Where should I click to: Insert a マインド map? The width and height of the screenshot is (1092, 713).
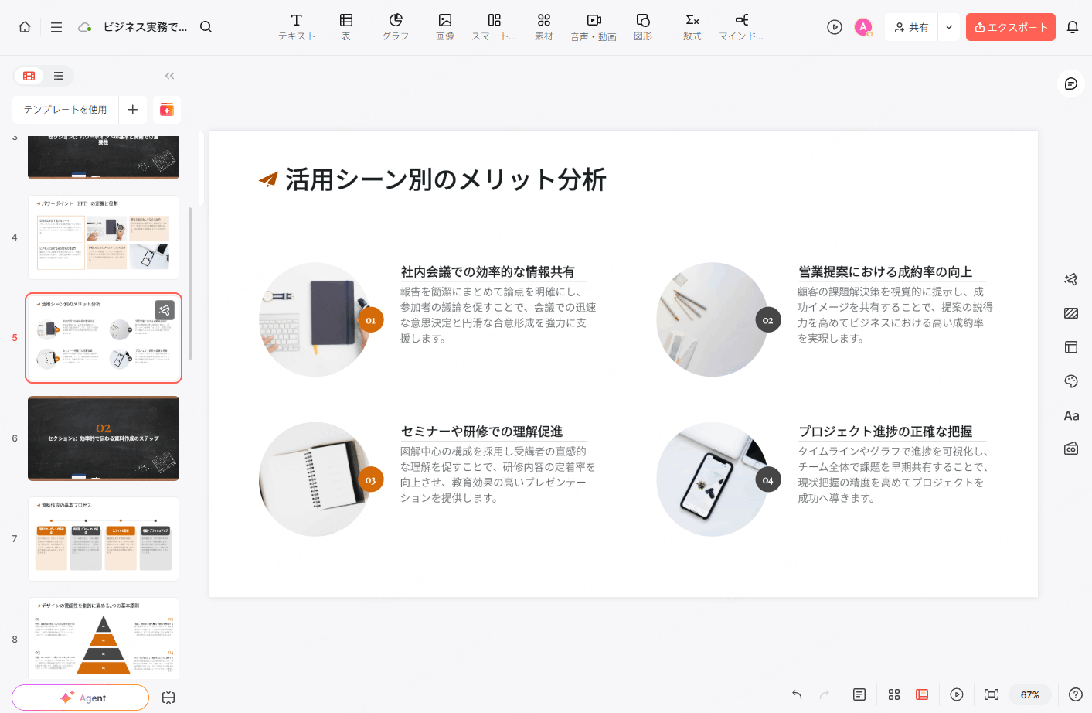(x=741, y=27)
